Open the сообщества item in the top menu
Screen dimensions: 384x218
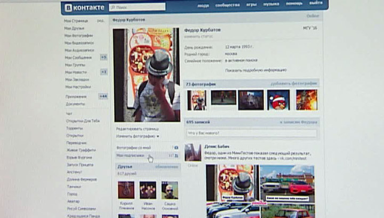click(x=227, y=5)
